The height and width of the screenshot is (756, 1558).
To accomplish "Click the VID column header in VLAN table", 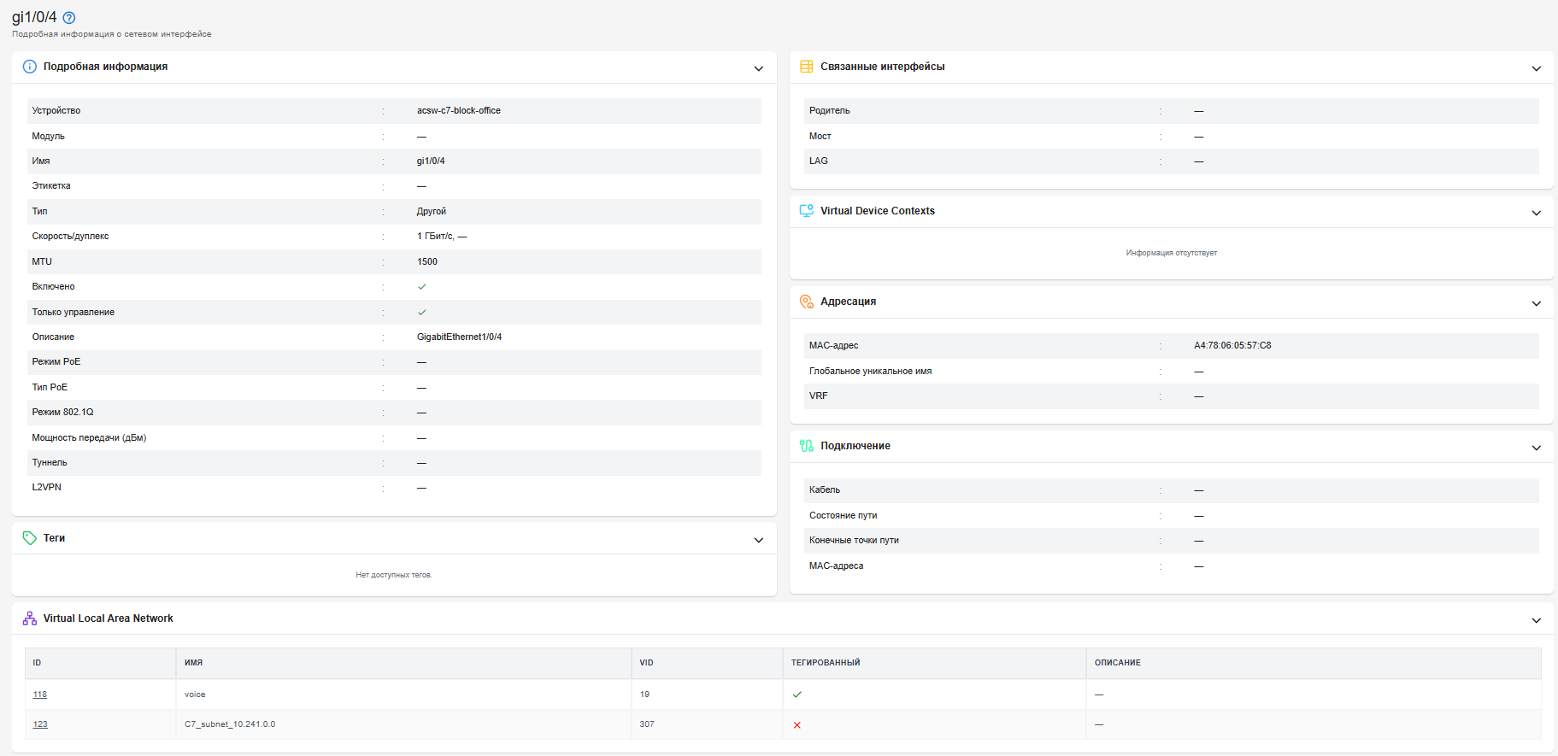I will [x=647, y=663].
